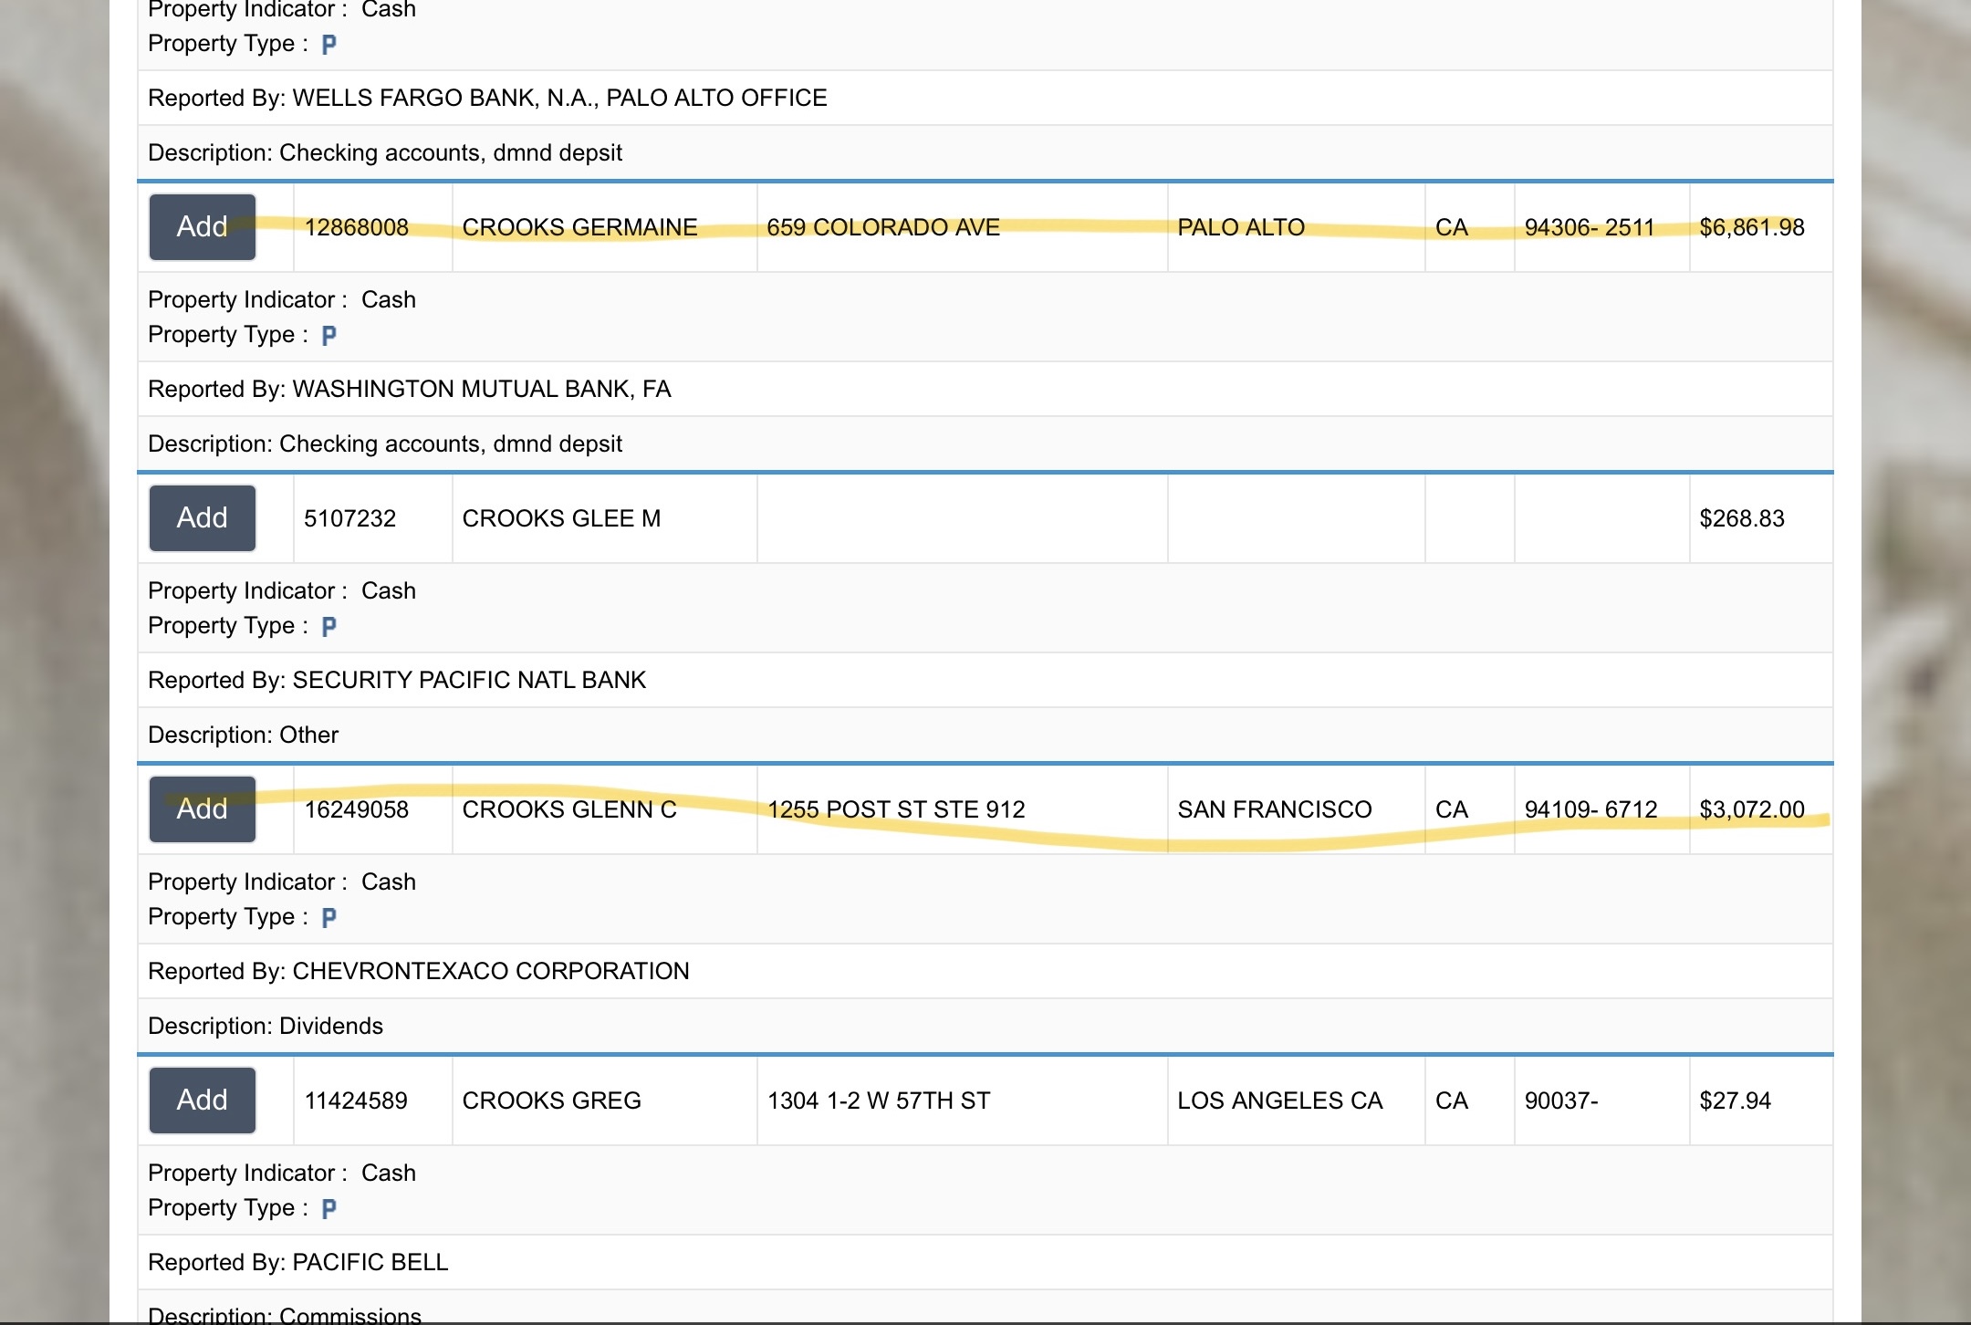Select the Description: Other line
Screen dimensions: 1971x1325
tap(985, 735)
